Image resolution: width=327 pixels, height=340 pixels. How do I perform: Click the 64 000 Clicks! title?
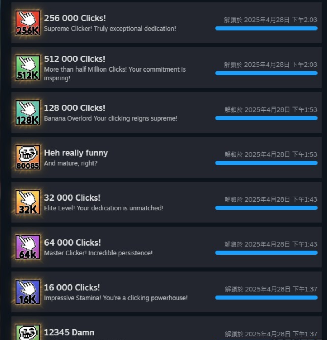click(72, 243)
